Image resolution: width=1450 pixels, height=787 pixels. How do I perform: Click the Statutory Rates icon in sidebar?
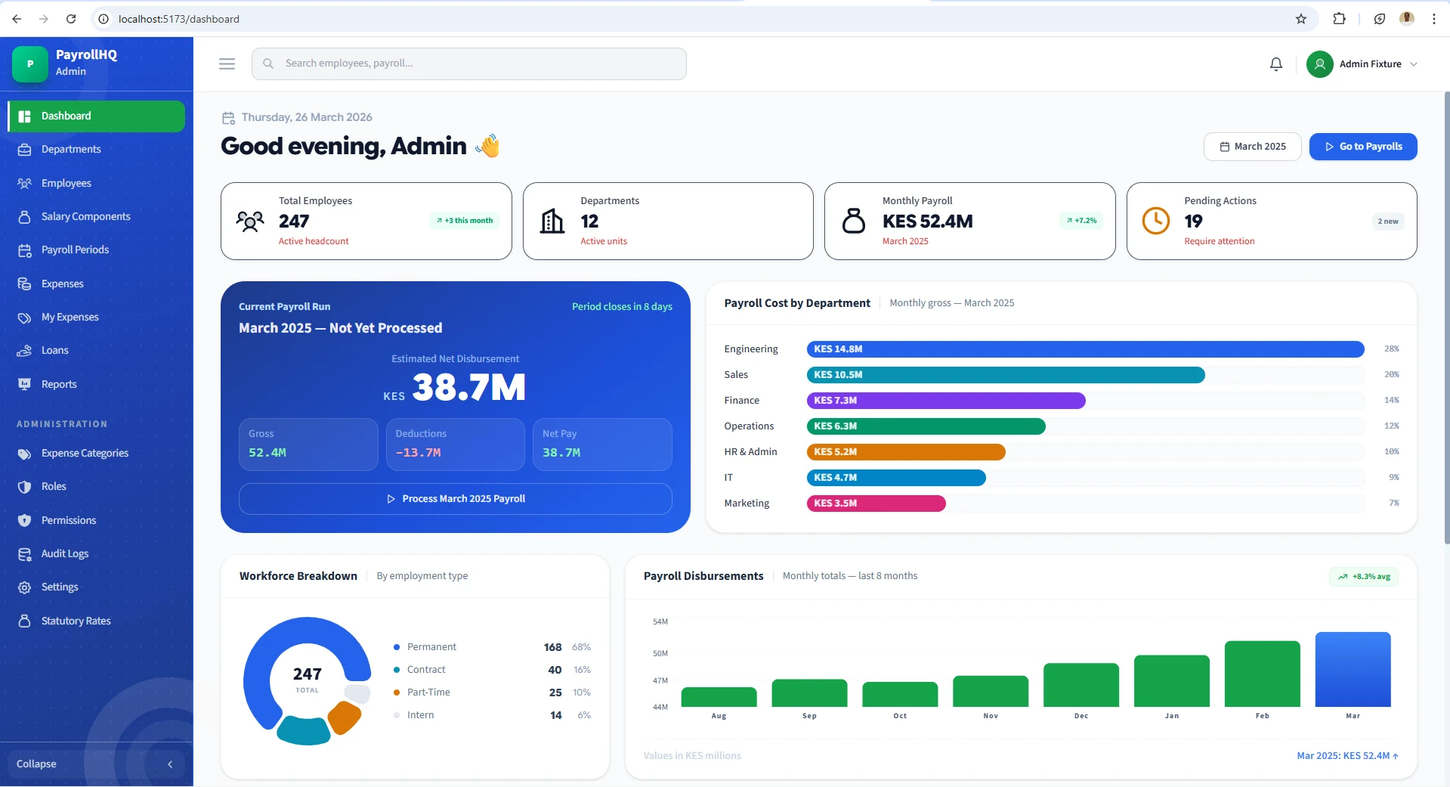point(24,621)
